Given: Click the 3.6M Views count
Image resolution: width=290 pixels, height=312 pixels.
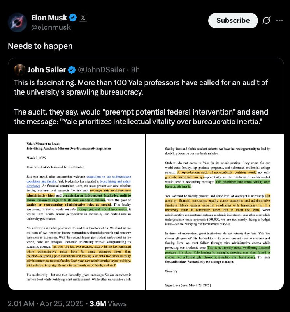Looking at the screenshot, I should [x=108, y=304].
